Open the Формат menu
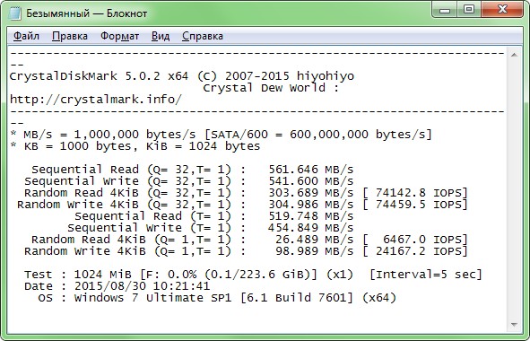The height and width of the screenshot is (341, 530). click(119, 36)
